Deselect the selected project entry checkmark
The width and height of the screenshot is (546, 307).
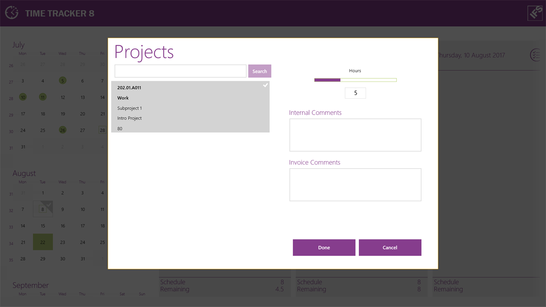click(x=265, y=85)
